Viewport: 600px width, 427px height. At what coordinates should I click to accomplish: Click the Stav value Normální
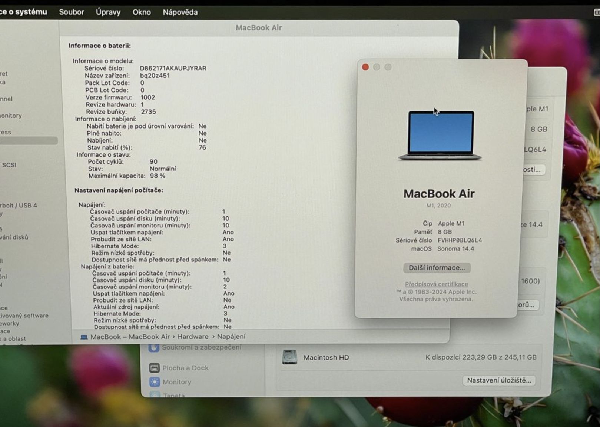pos(163,169)
